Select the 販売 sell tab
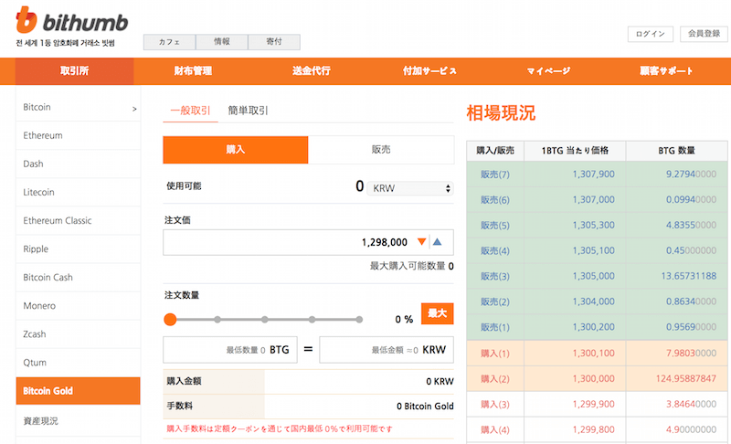 [381, 150]
